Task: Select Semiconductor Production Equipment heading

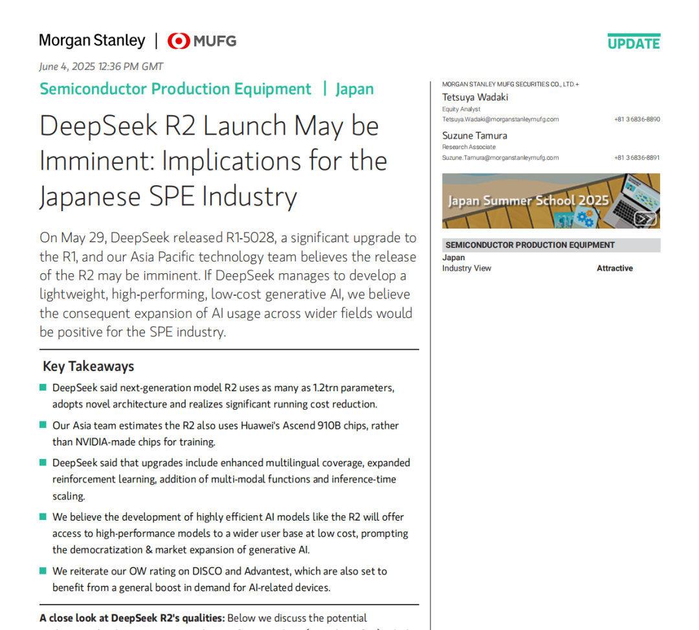Action: click(x=175, y=89)
